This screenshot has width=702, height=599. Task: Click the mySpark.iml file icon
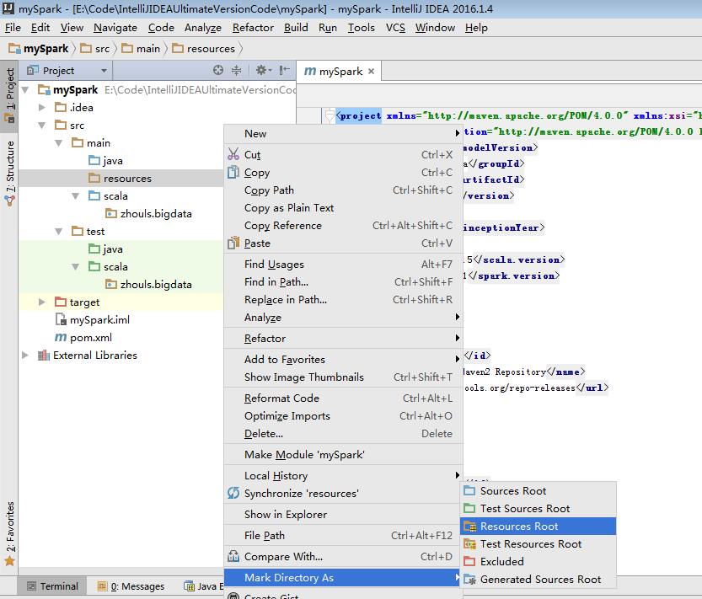[61, 319]
